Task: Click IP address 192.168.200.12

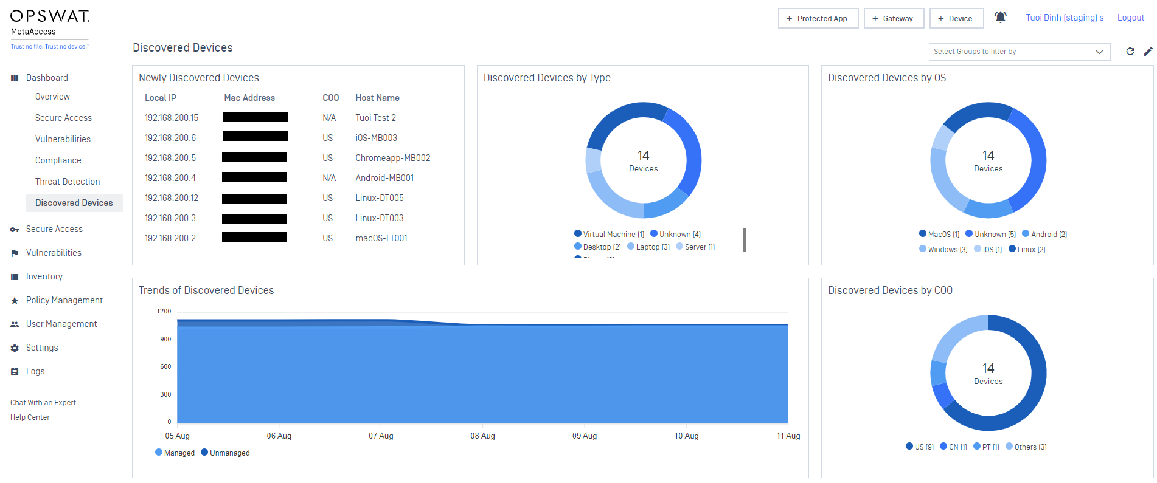Action: [172, 198]
